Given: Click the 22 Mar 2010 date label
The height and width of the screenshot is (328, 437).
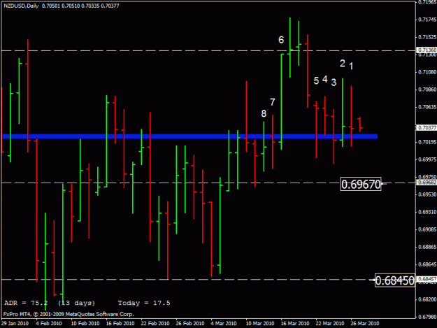Looking at the screenshot, I should click(330, 323).
